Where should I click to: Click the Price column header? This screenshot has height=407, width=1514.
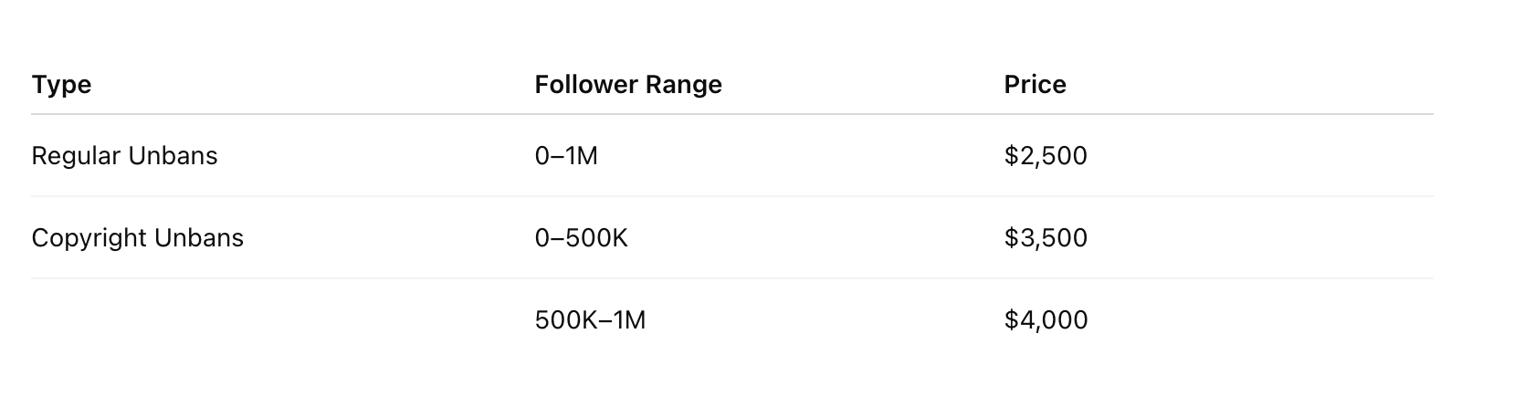click(x=1036, y=85)
